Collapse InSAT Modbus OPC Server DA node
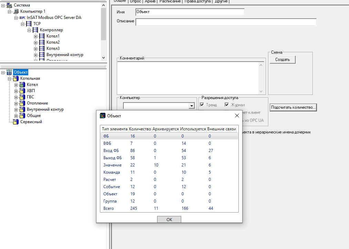This screenshot has height=249, width=349. pyautogui.click(x=16, y=18)
